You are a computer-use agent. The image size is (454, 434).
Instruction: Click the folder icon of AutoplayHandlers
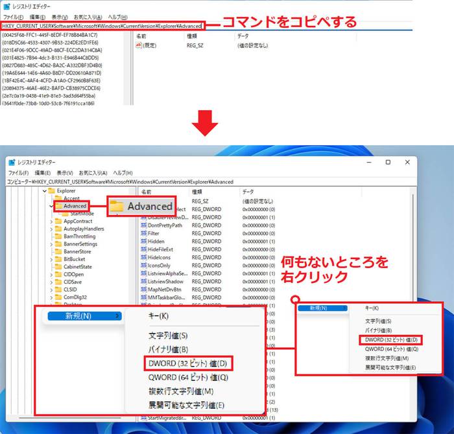(58, 229)
